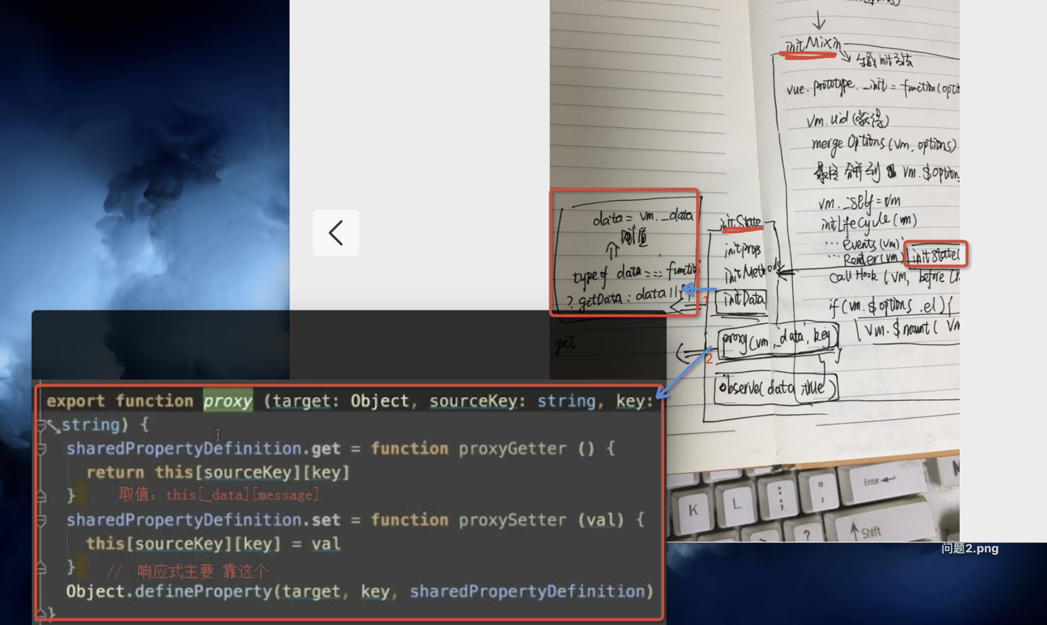
Task: Click the final closing-brace fold marker
Action: 41,613
